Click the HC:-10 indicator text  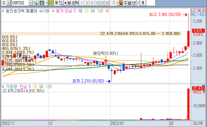(x=198, y=14)
